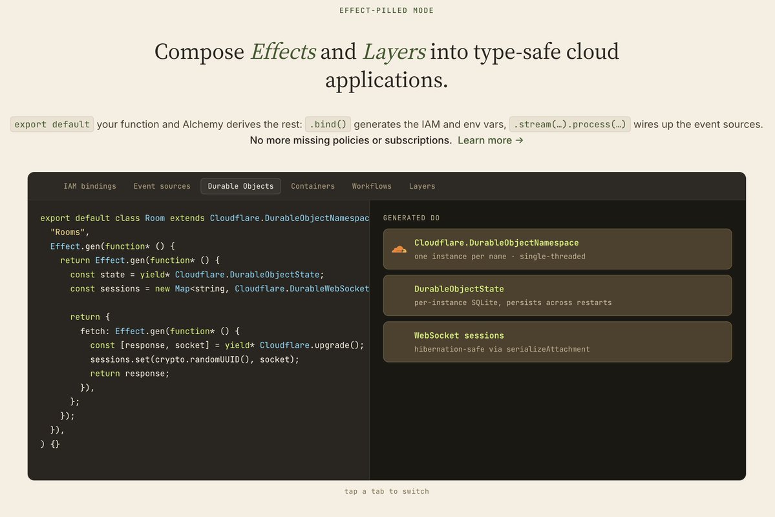Click 'per-instance SQLite, persists across restarts' text
Viewport: 775px width, 517px height.
pyautogui.click(x=513, y=303)
